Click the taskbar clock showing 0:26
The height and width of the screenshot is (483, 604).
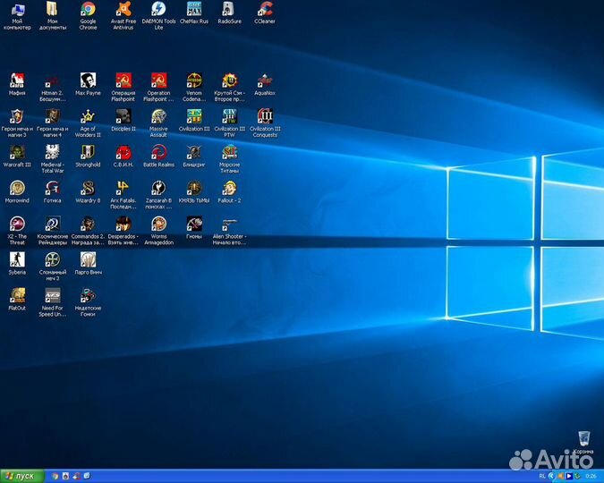click(591, 477)
